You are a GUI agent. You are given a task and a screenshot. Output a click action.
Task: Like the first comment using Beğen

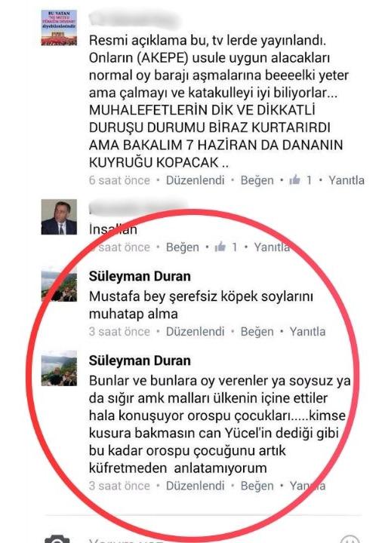tap(257, 180)
